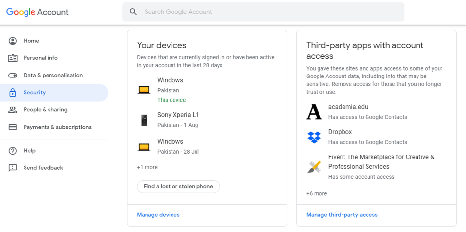Click the search magnifier icon
The image size is (466, 232).
(133, 12)
